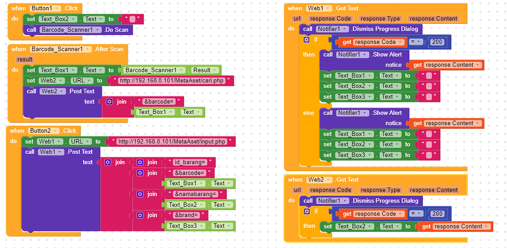Image resolution: width=507 pixels, height=248 pixels.
Task: Click gear icon on Web1 Got Text if block
Action: pos(307,40)
